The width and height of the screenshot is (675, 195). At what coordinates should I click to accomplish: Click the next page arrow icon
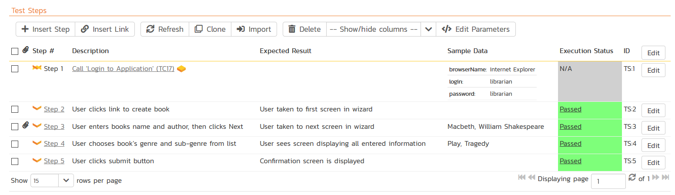(x=656, y=178)
